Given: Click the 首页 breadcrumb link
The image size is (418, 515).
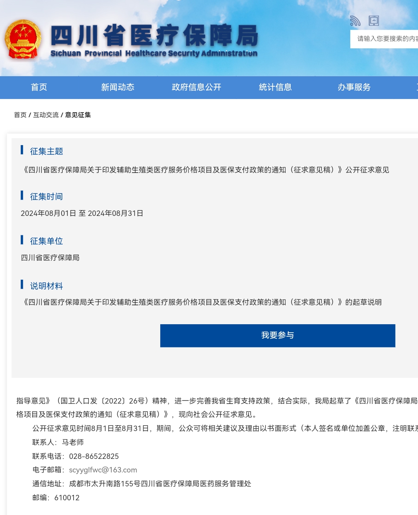Looking at the screenshot, I should pyautogui.click(x=20, y=115).
